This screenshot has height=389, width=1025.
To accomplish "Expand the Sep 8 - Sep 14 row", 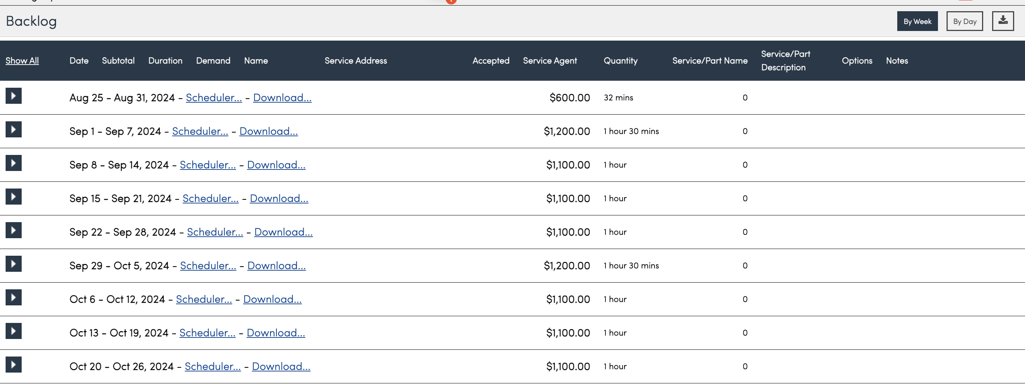I will (13, 163).
